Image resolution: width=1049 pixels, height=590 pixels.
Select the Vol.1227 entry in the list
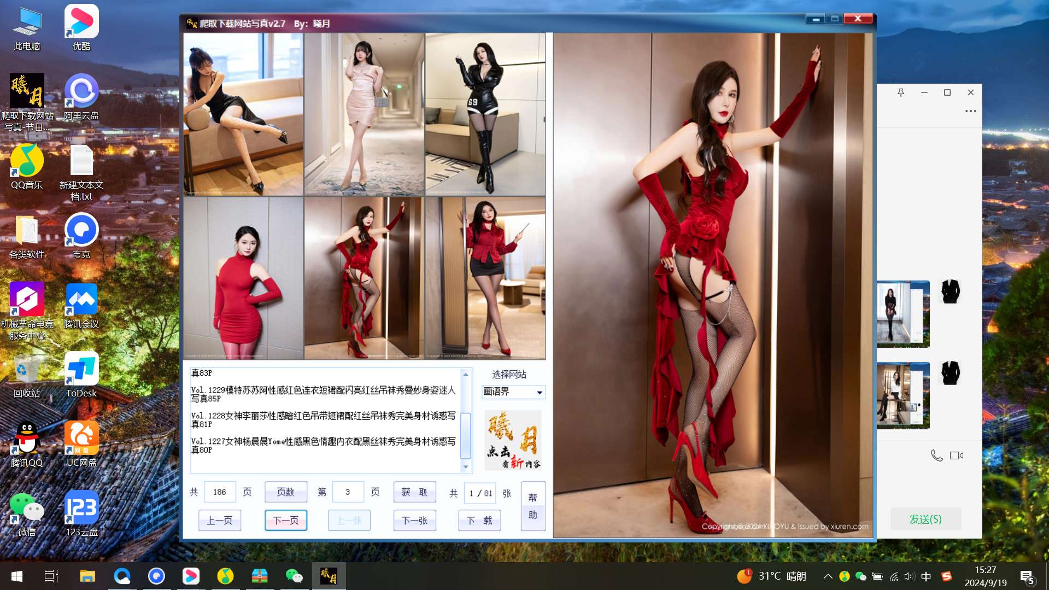[x=323, y=446]
